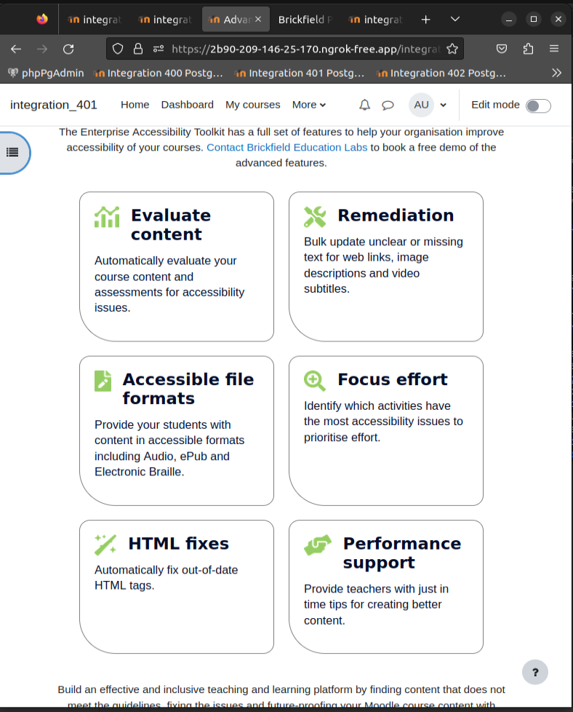Open Integration 400 Postg bookmark

pos(159,73)
